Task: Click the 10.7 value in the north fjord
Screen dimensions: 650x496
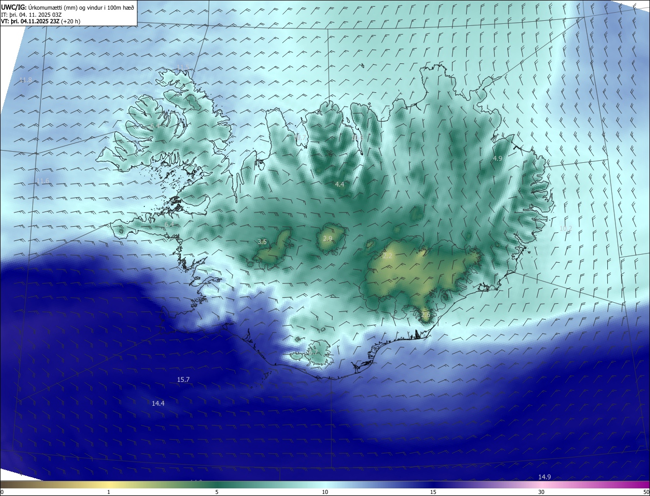Action: tap(301, 137)
